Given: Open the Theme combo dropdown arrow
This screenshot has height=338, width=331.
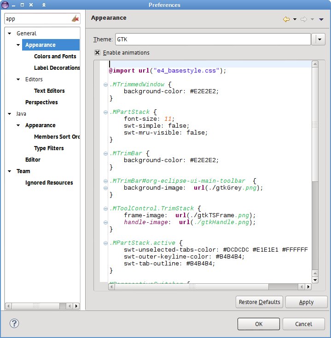Looking at the screenshot, I should [319, 39].
